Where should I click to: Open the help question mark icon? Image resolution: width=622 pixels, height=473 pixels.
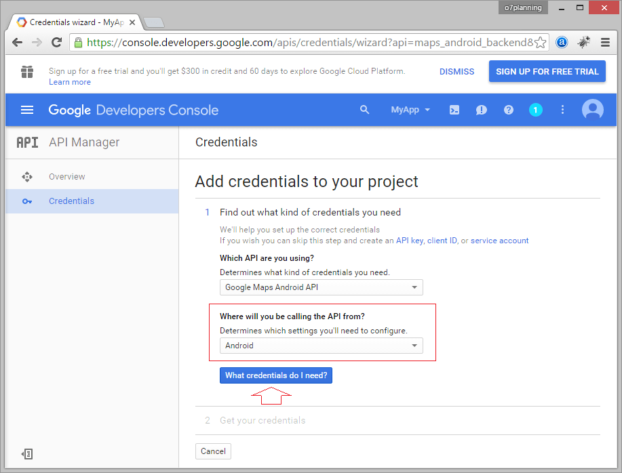tap(509, 110)
